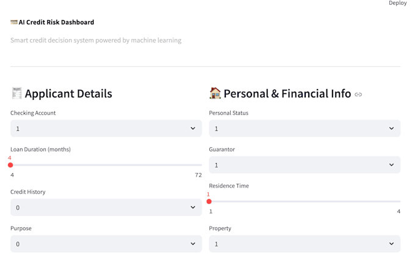The width and height of the screenshot is (415, 260).
Task: Expand the Purpose select box
Action: pyautogui.click(x=106, y=244)
